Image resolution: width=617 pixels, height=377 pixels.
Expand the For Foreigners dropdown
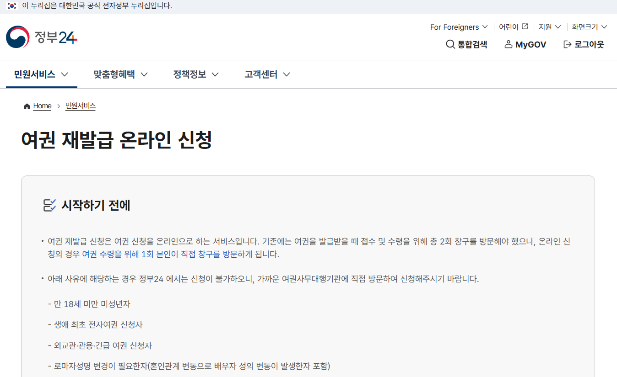pyautogui.click(x=485, y=27)
